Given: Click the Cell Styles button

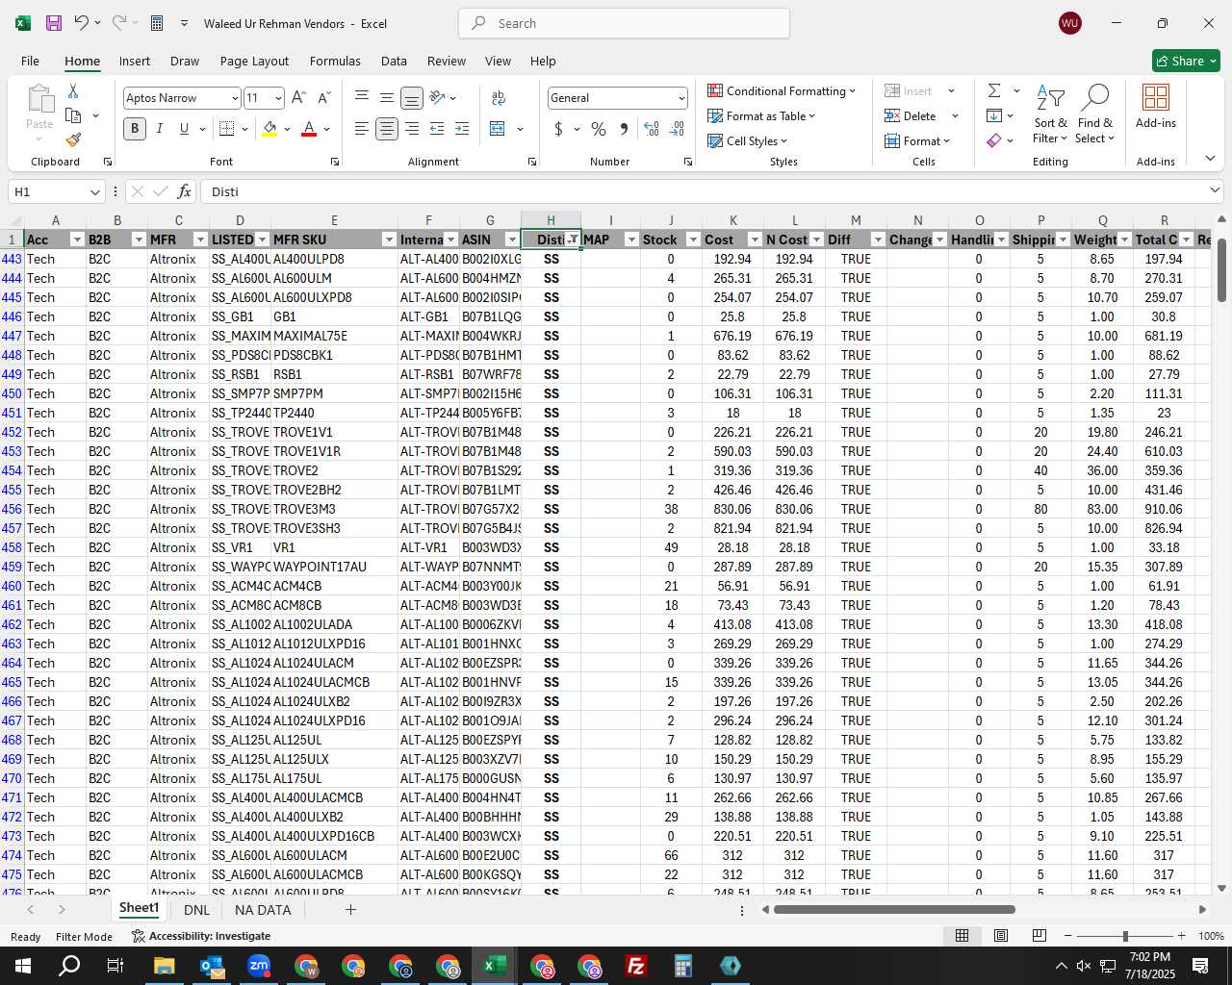Looking at the screenshot, I should click(x=748, y=140).
